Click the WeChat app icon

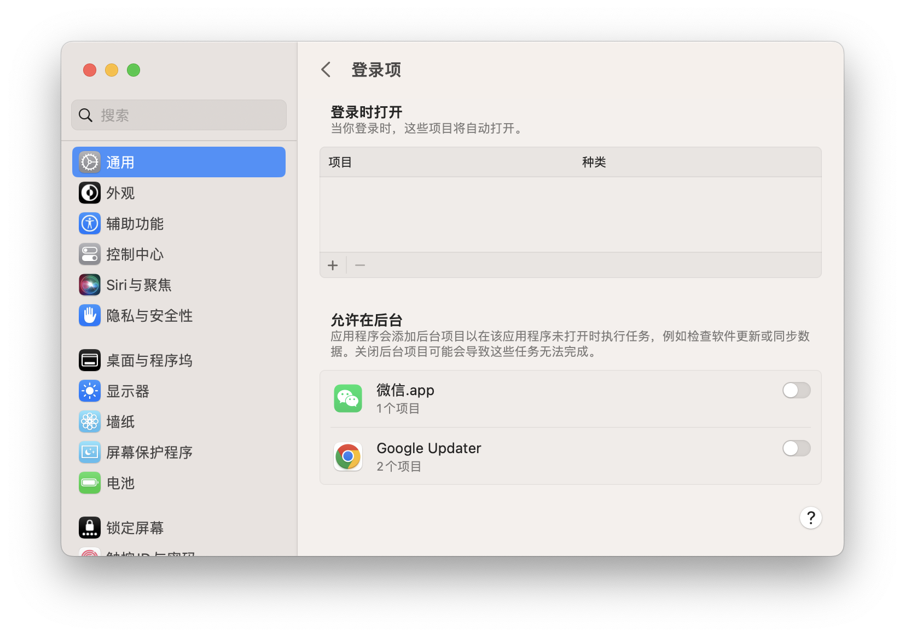point(348,398)
